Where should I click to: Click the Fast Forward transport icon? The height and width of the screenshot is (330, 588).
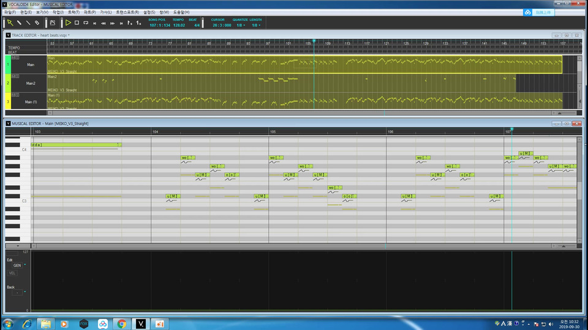(x=113, y=23)
